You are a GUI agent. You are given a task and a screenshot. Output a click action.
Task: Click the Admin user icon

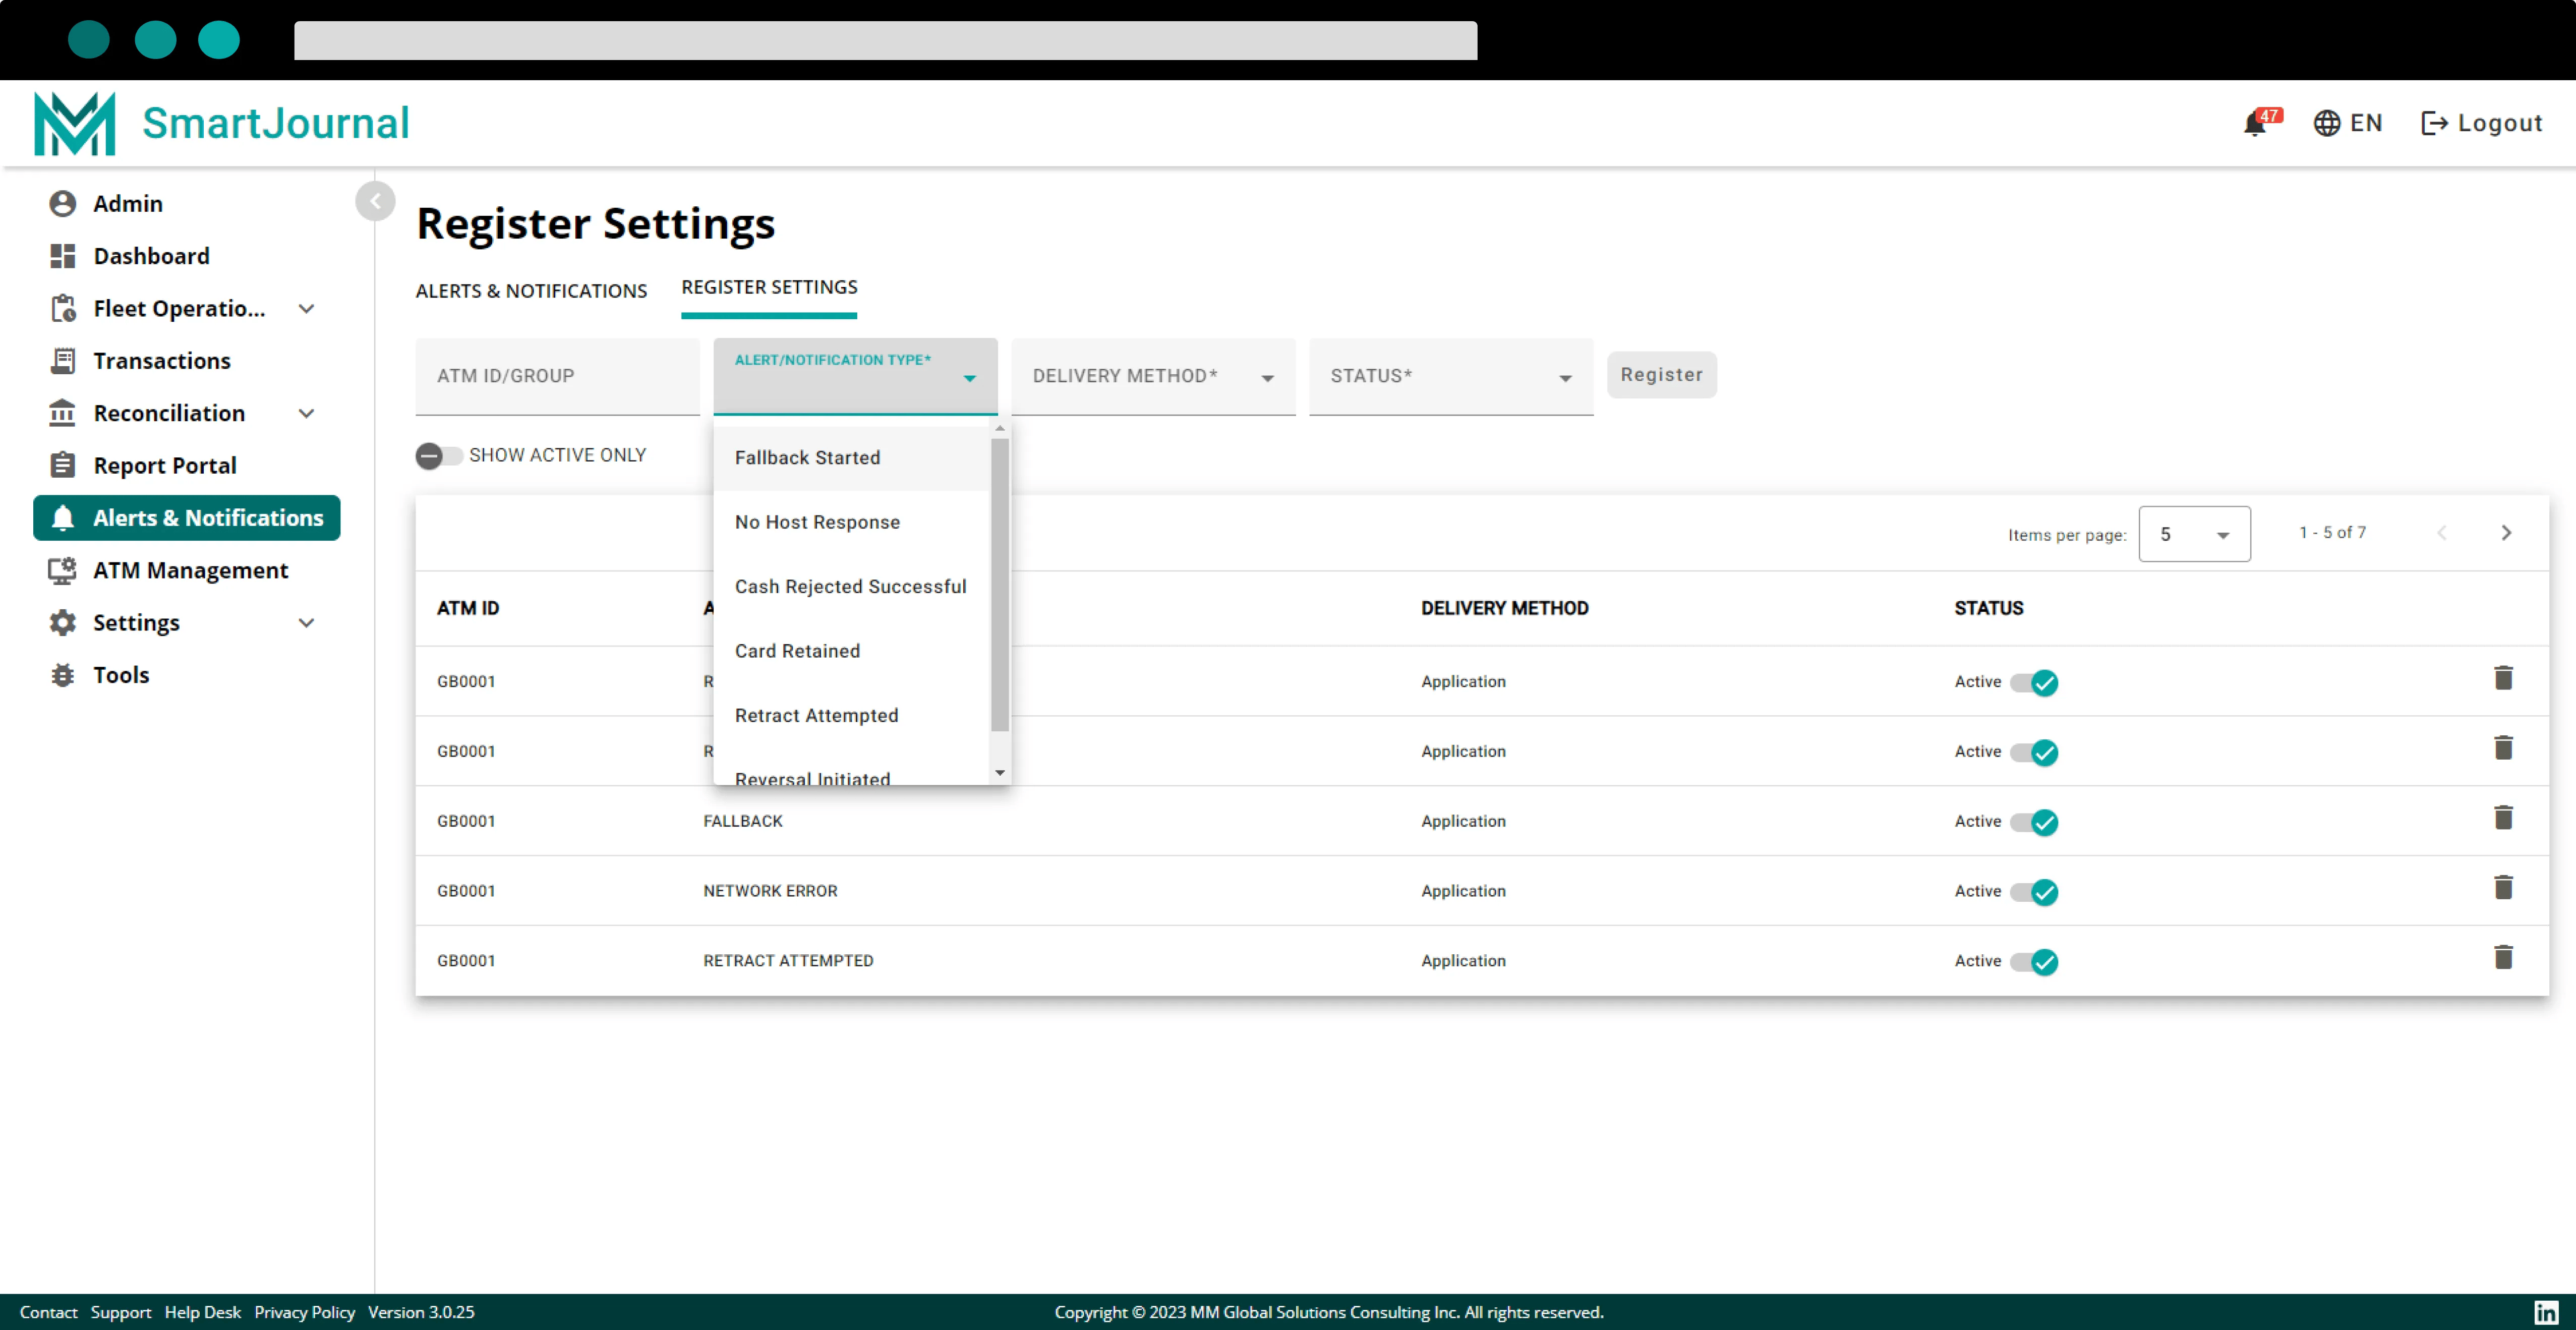pos(63,203)
